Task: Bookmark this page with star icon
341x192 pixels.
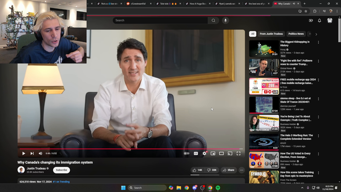Action: (306, 11)
